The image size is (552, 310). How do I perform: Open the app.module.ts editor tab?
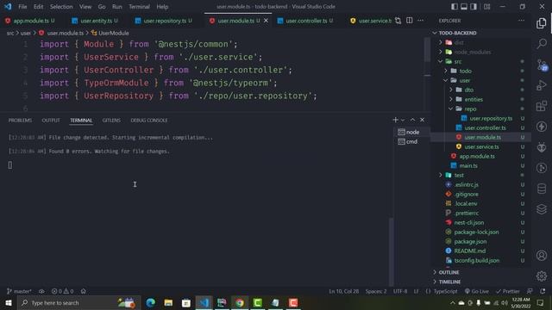pyautogui.click(x=30, y=21)
